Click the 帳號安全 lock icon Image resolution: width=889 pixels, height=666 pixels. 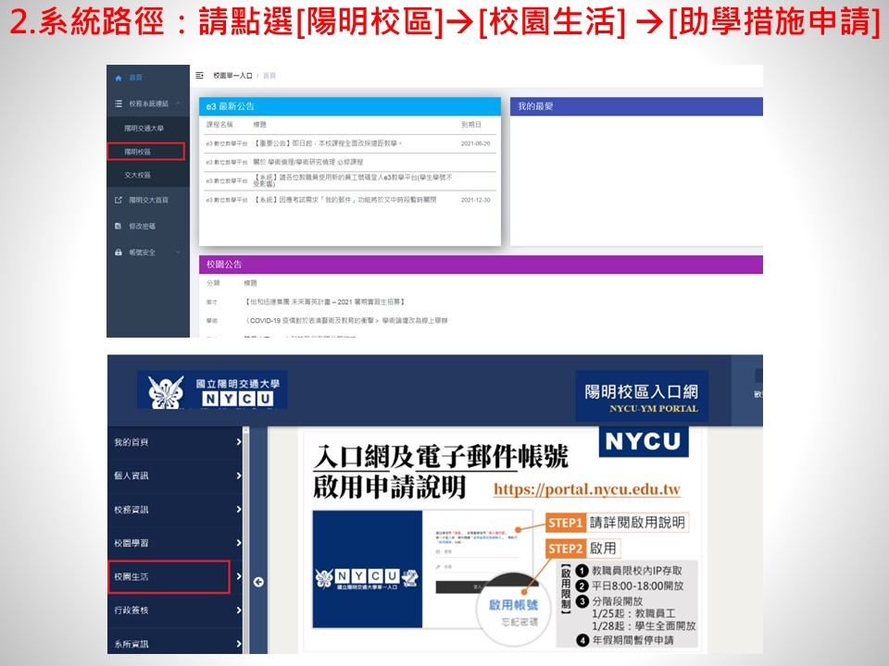pyautogui.click(x=118, y=252)
